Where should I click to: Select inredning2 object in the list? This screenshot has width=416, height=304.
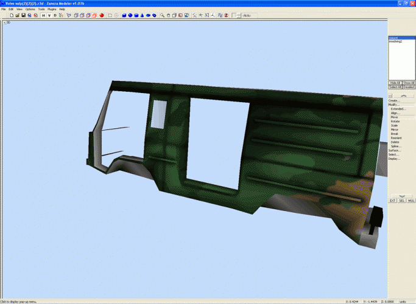coord(395,41)
